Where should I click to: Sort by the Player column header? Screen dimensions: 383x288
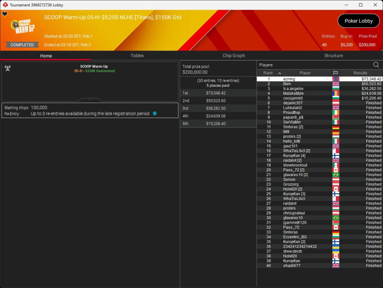point(305,73)
